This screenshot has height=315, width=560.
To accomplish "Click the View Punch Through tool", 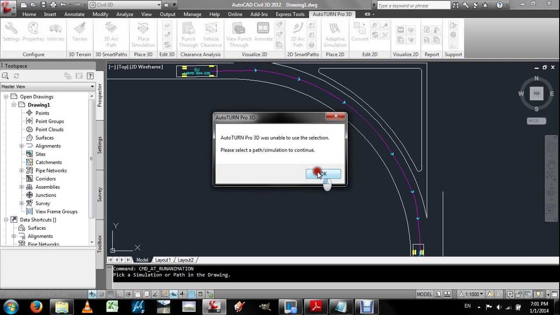I will pos(239,35).
